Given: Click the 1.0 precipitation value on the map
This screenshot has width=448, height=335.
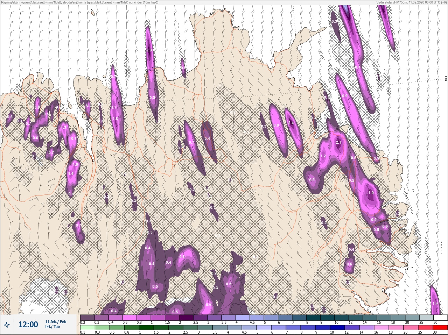Looking at the screenshot, I should coord(75,164).
